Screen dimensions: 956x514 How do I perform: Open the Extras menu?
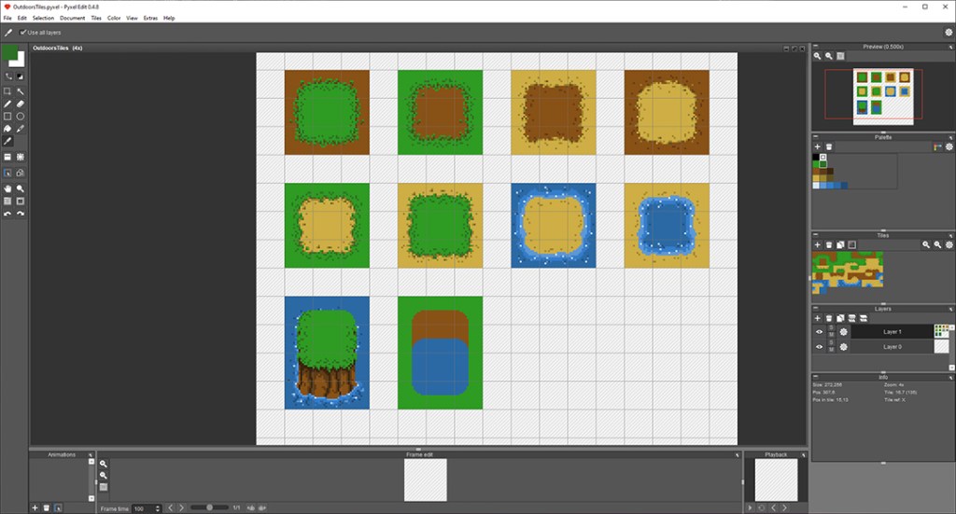tap(149, 18)
